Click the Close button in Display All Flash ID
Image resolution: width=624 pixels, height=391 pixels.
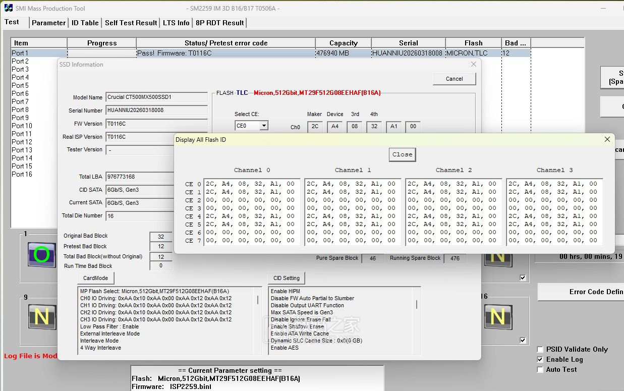(402, 154)
